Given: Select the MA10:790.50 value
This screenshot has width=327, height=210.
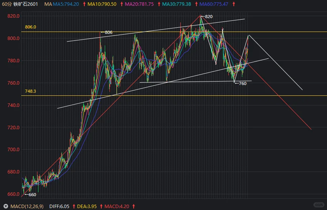Looking at the screenshot, I should click(x=102, y=4).
